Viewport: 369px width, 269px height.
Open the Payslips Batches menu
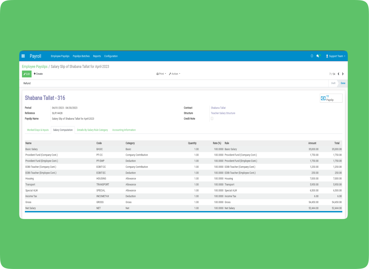(81, 56)
